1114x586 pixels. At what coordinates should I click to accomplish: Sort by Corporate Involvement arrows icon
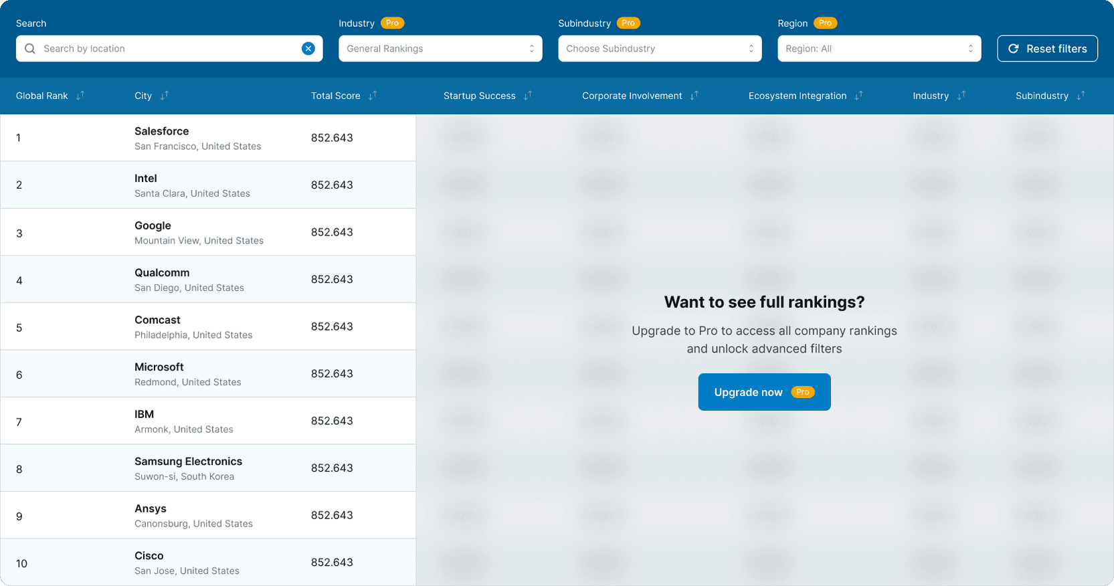[694, 96]
